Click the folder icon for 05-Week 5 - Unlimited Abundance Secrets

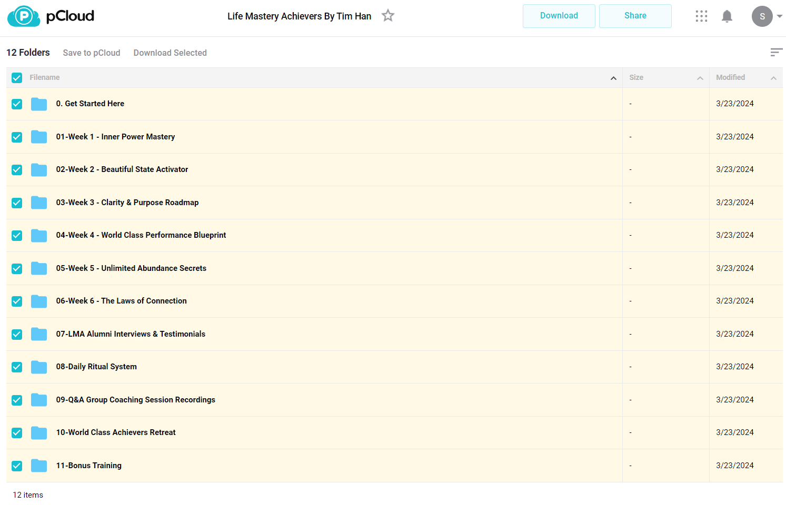(39, 268)
